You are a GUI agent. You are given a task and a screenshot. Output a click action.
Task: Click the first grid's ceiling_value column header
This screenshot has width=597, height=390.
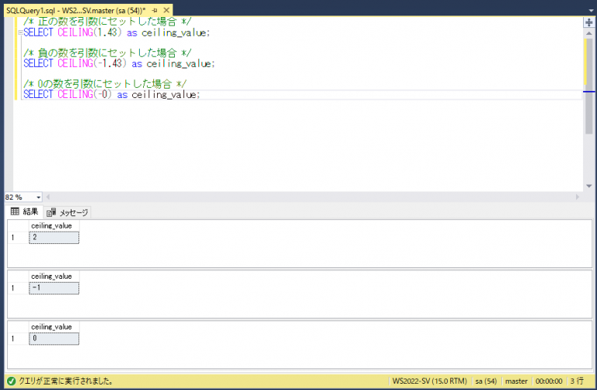[x=54, y=225]
